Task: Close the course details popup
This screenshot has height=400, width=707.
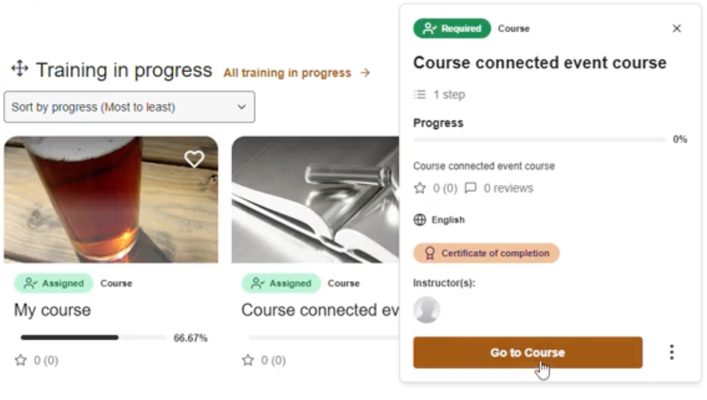Action: pos(676,29)
